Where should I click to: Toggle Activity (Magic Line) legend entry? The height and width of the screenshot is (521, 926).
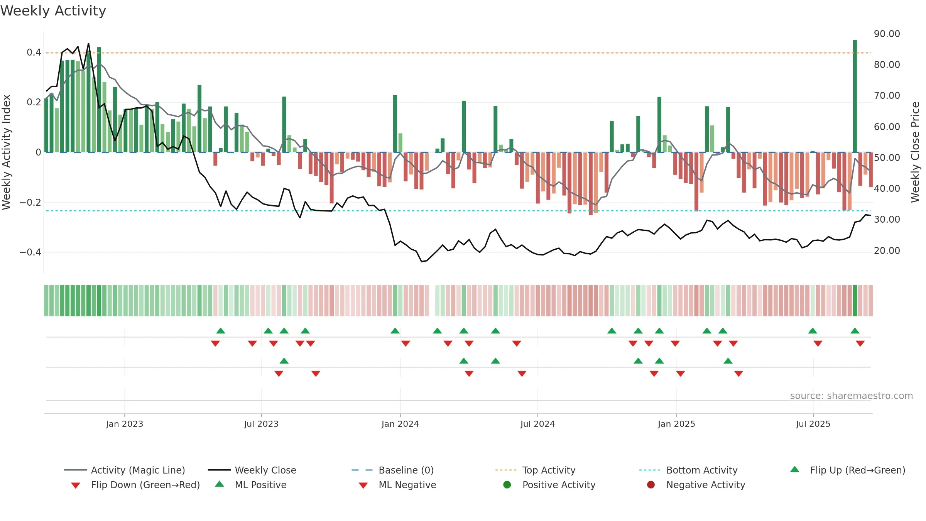click(x=125, y=470)
